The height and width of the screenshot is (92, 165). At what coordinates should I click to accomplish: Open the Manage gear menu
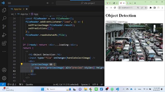[x=4, y=78]
